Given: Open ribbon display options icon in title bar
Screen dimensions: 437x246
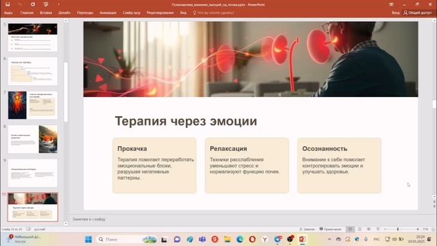Looking at the screenshot, I should (x=391, y=5).
